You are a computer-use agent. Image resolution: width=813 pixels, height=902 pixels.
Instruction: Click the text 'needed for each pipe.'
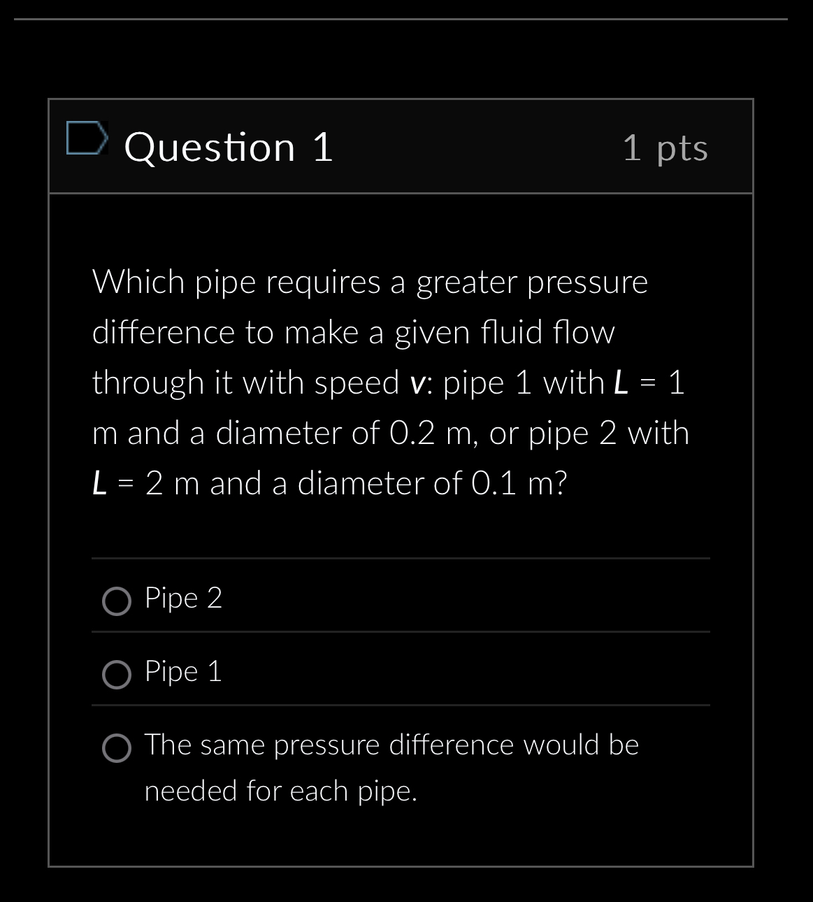(x=280, y=791)
